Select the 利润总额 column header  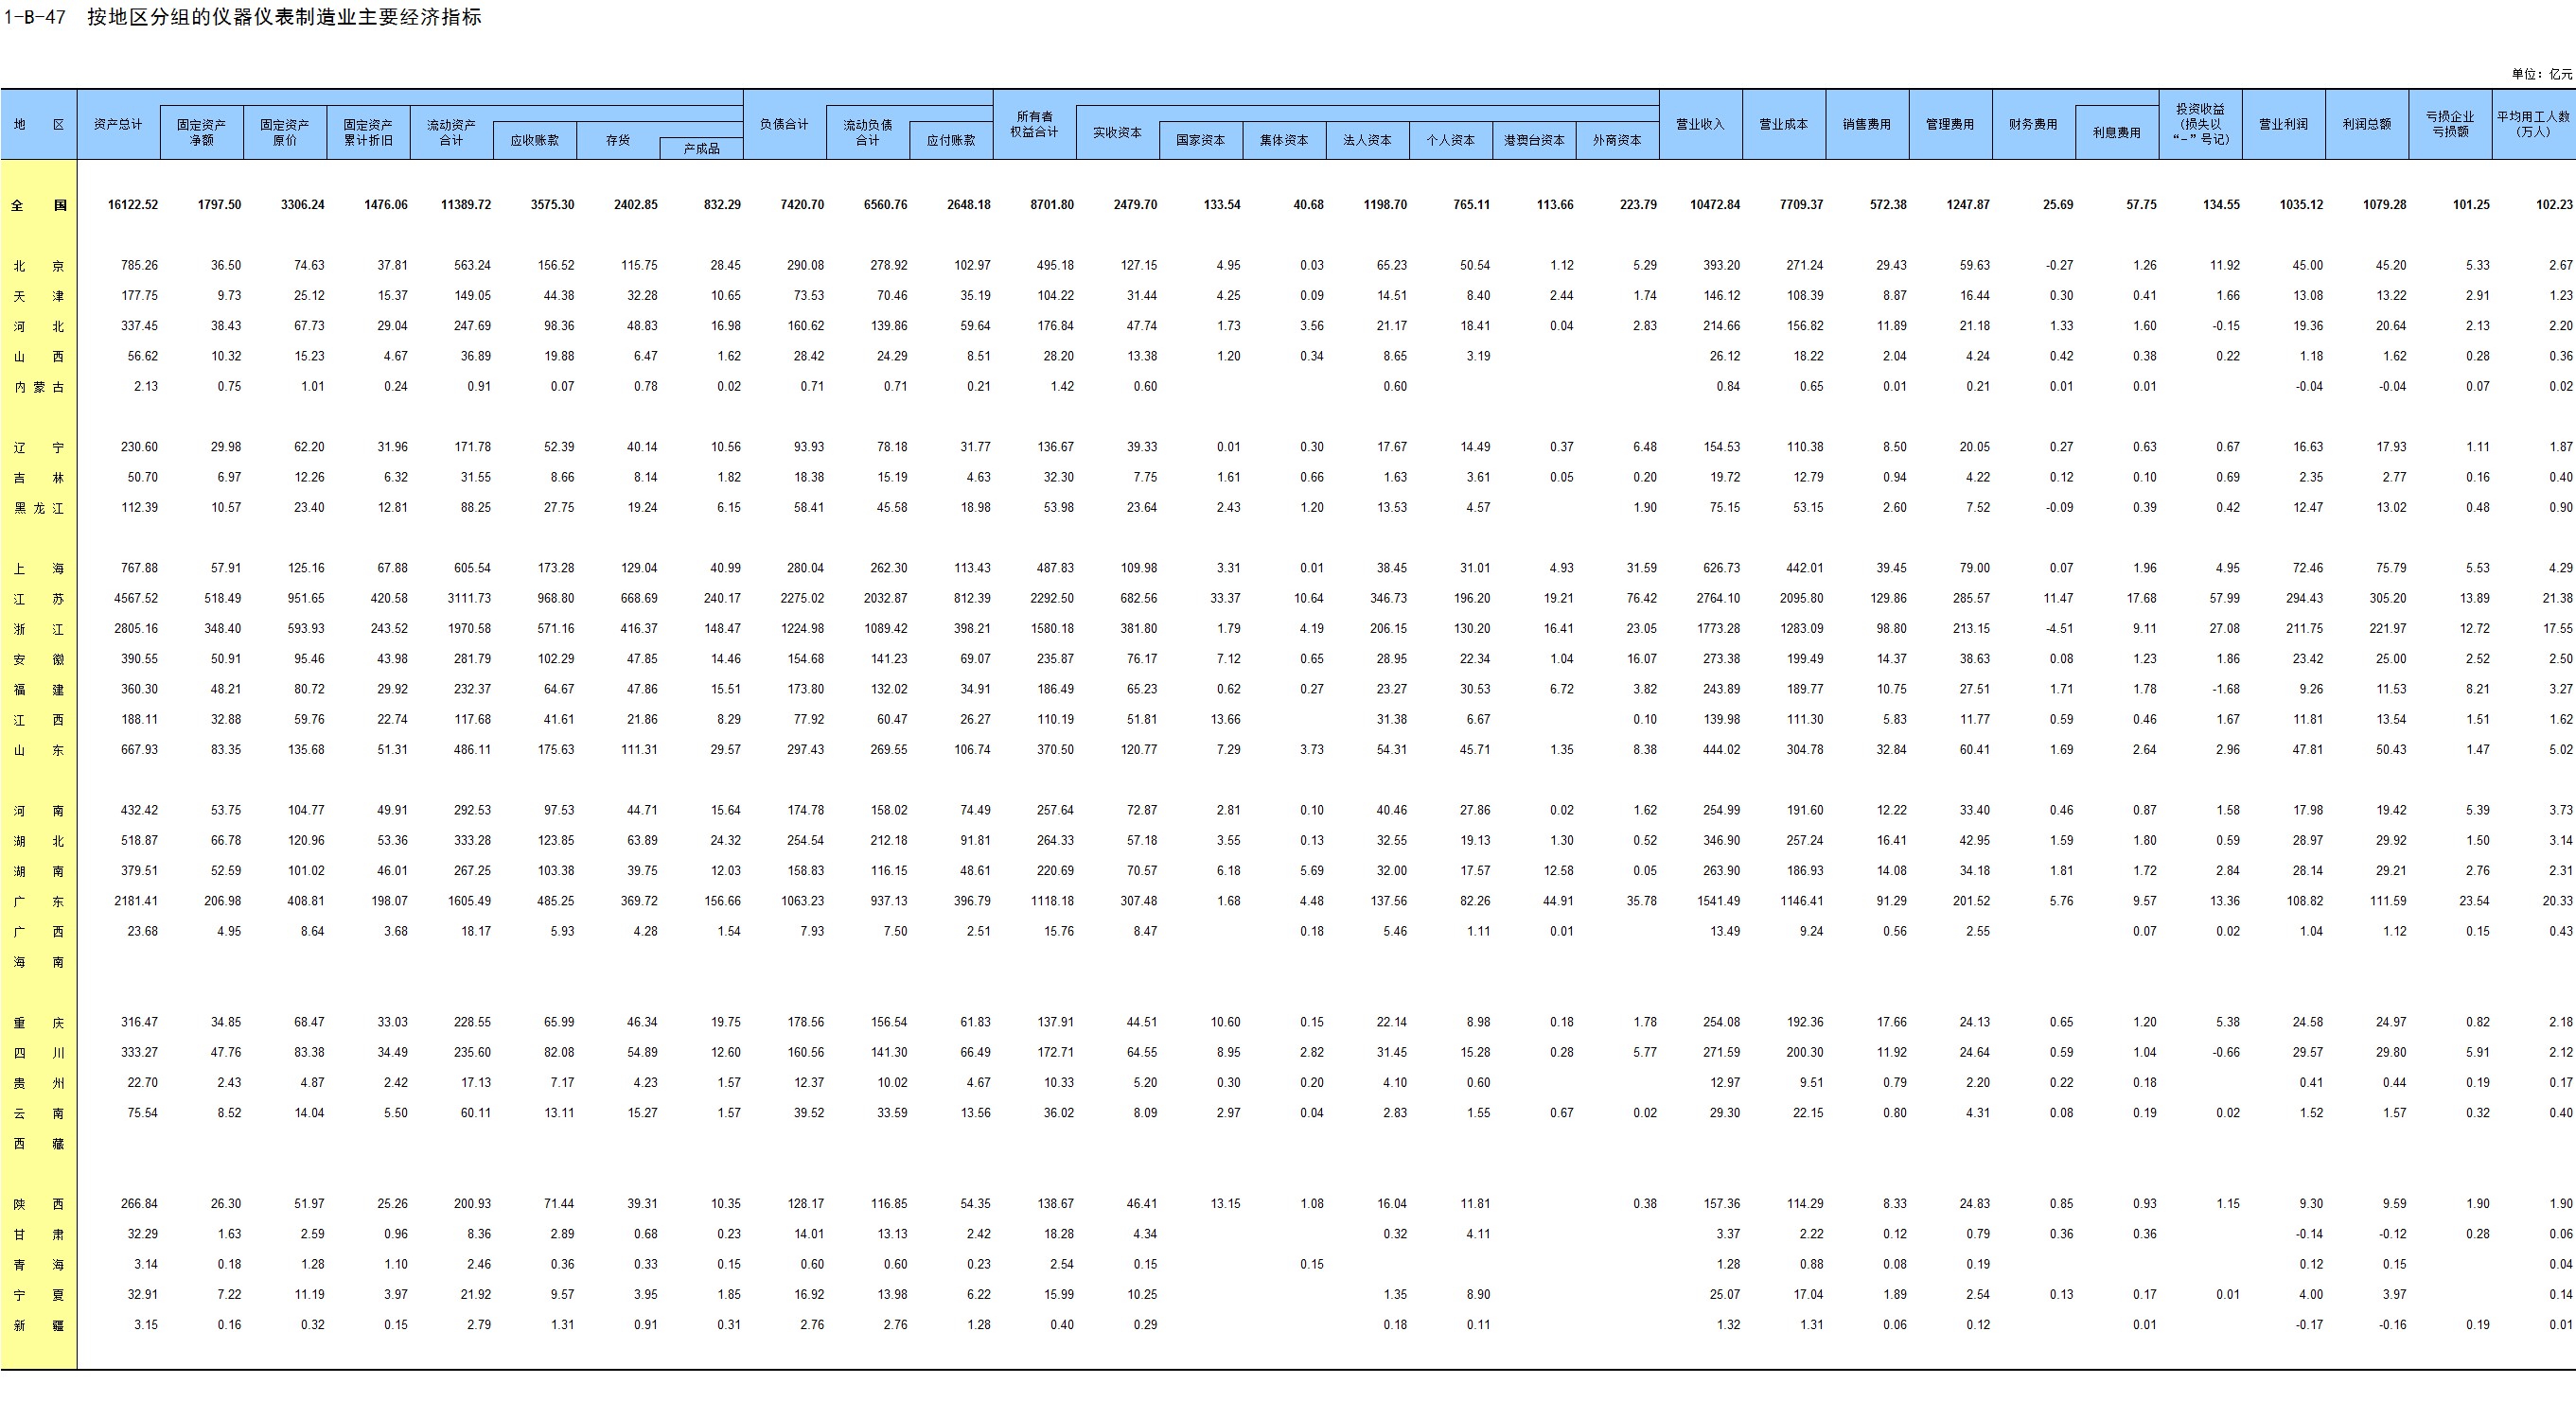pyautogui.click(x=2367, y=125)
